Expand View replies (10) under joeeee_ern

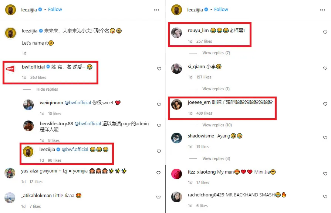[x=217, y=125]
